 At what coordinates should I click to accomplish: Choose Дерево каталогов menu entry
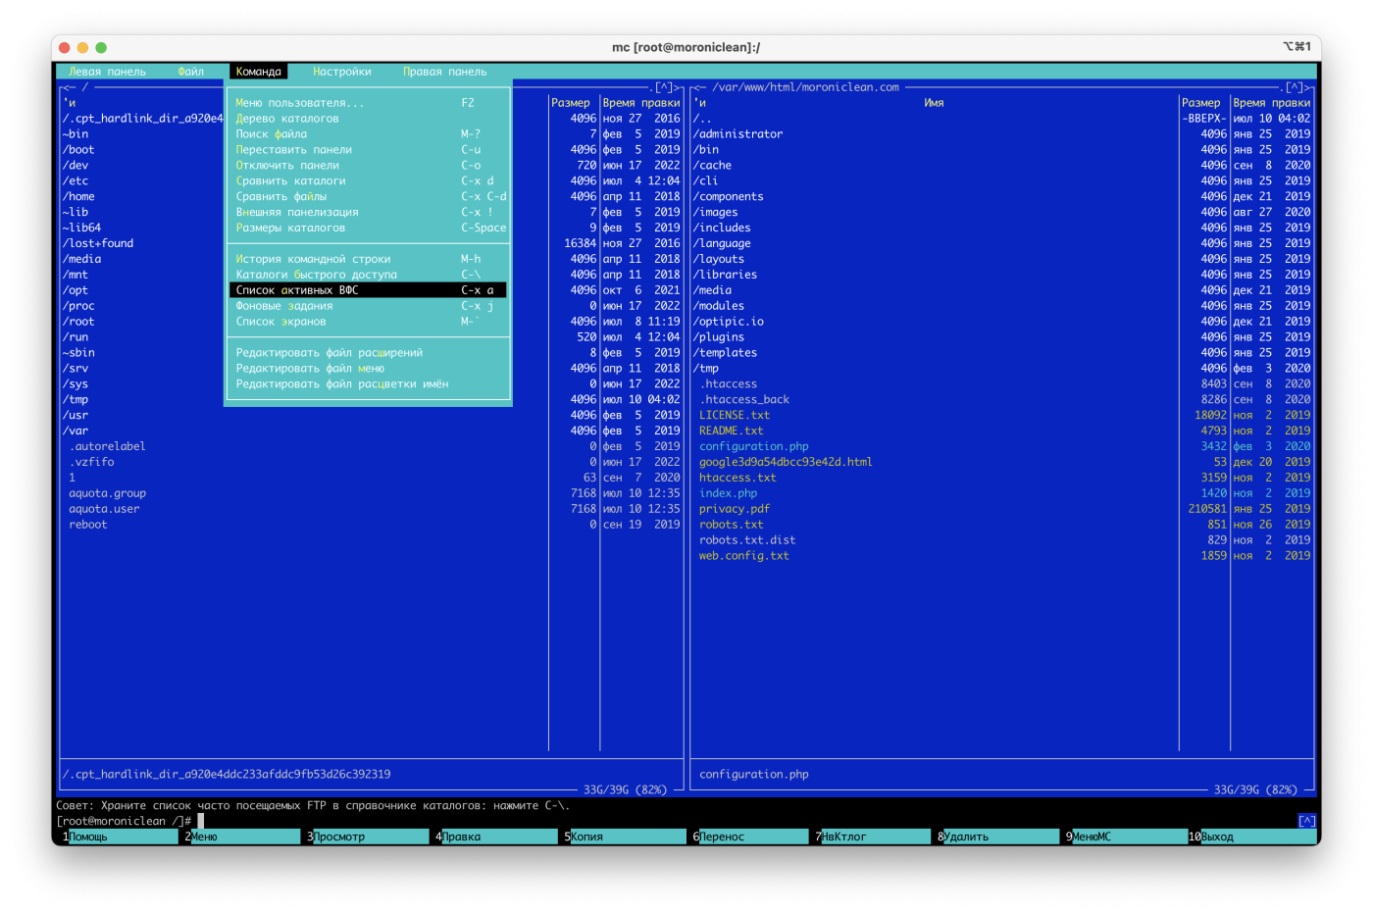point(369,119)
